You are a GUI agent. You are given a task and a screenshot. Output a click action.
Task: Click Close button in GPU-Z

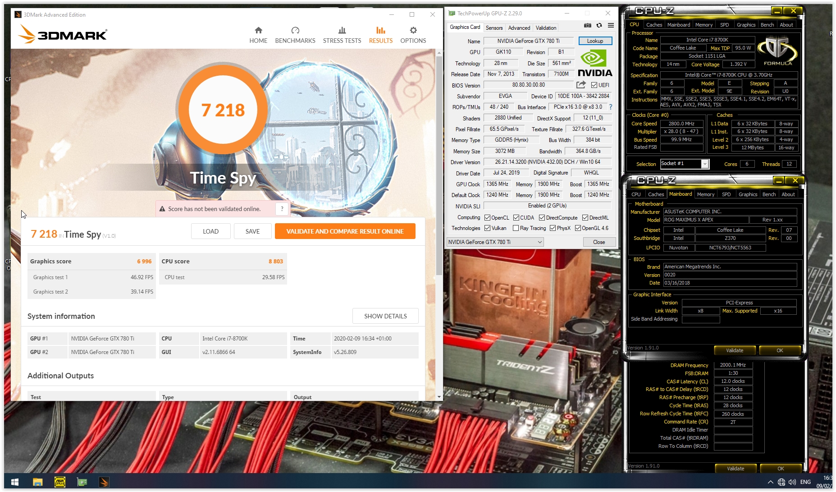(x=599, y=242)
